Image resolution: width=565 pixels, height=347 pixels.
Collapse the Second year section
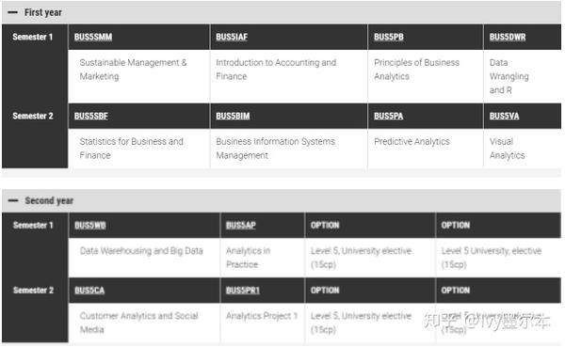coord(13,200)
